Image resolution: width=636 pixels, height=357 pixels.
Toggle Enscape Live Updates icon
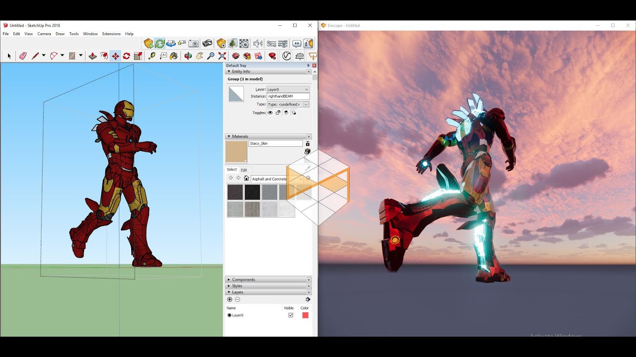pyautogui.click(x=159, y=44)
